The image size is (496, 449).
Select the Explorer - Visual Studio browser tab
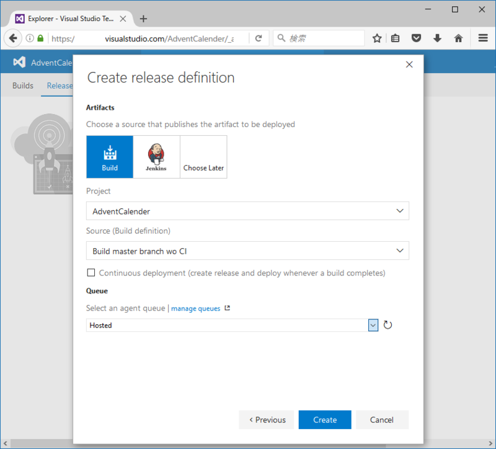point(70,19)
